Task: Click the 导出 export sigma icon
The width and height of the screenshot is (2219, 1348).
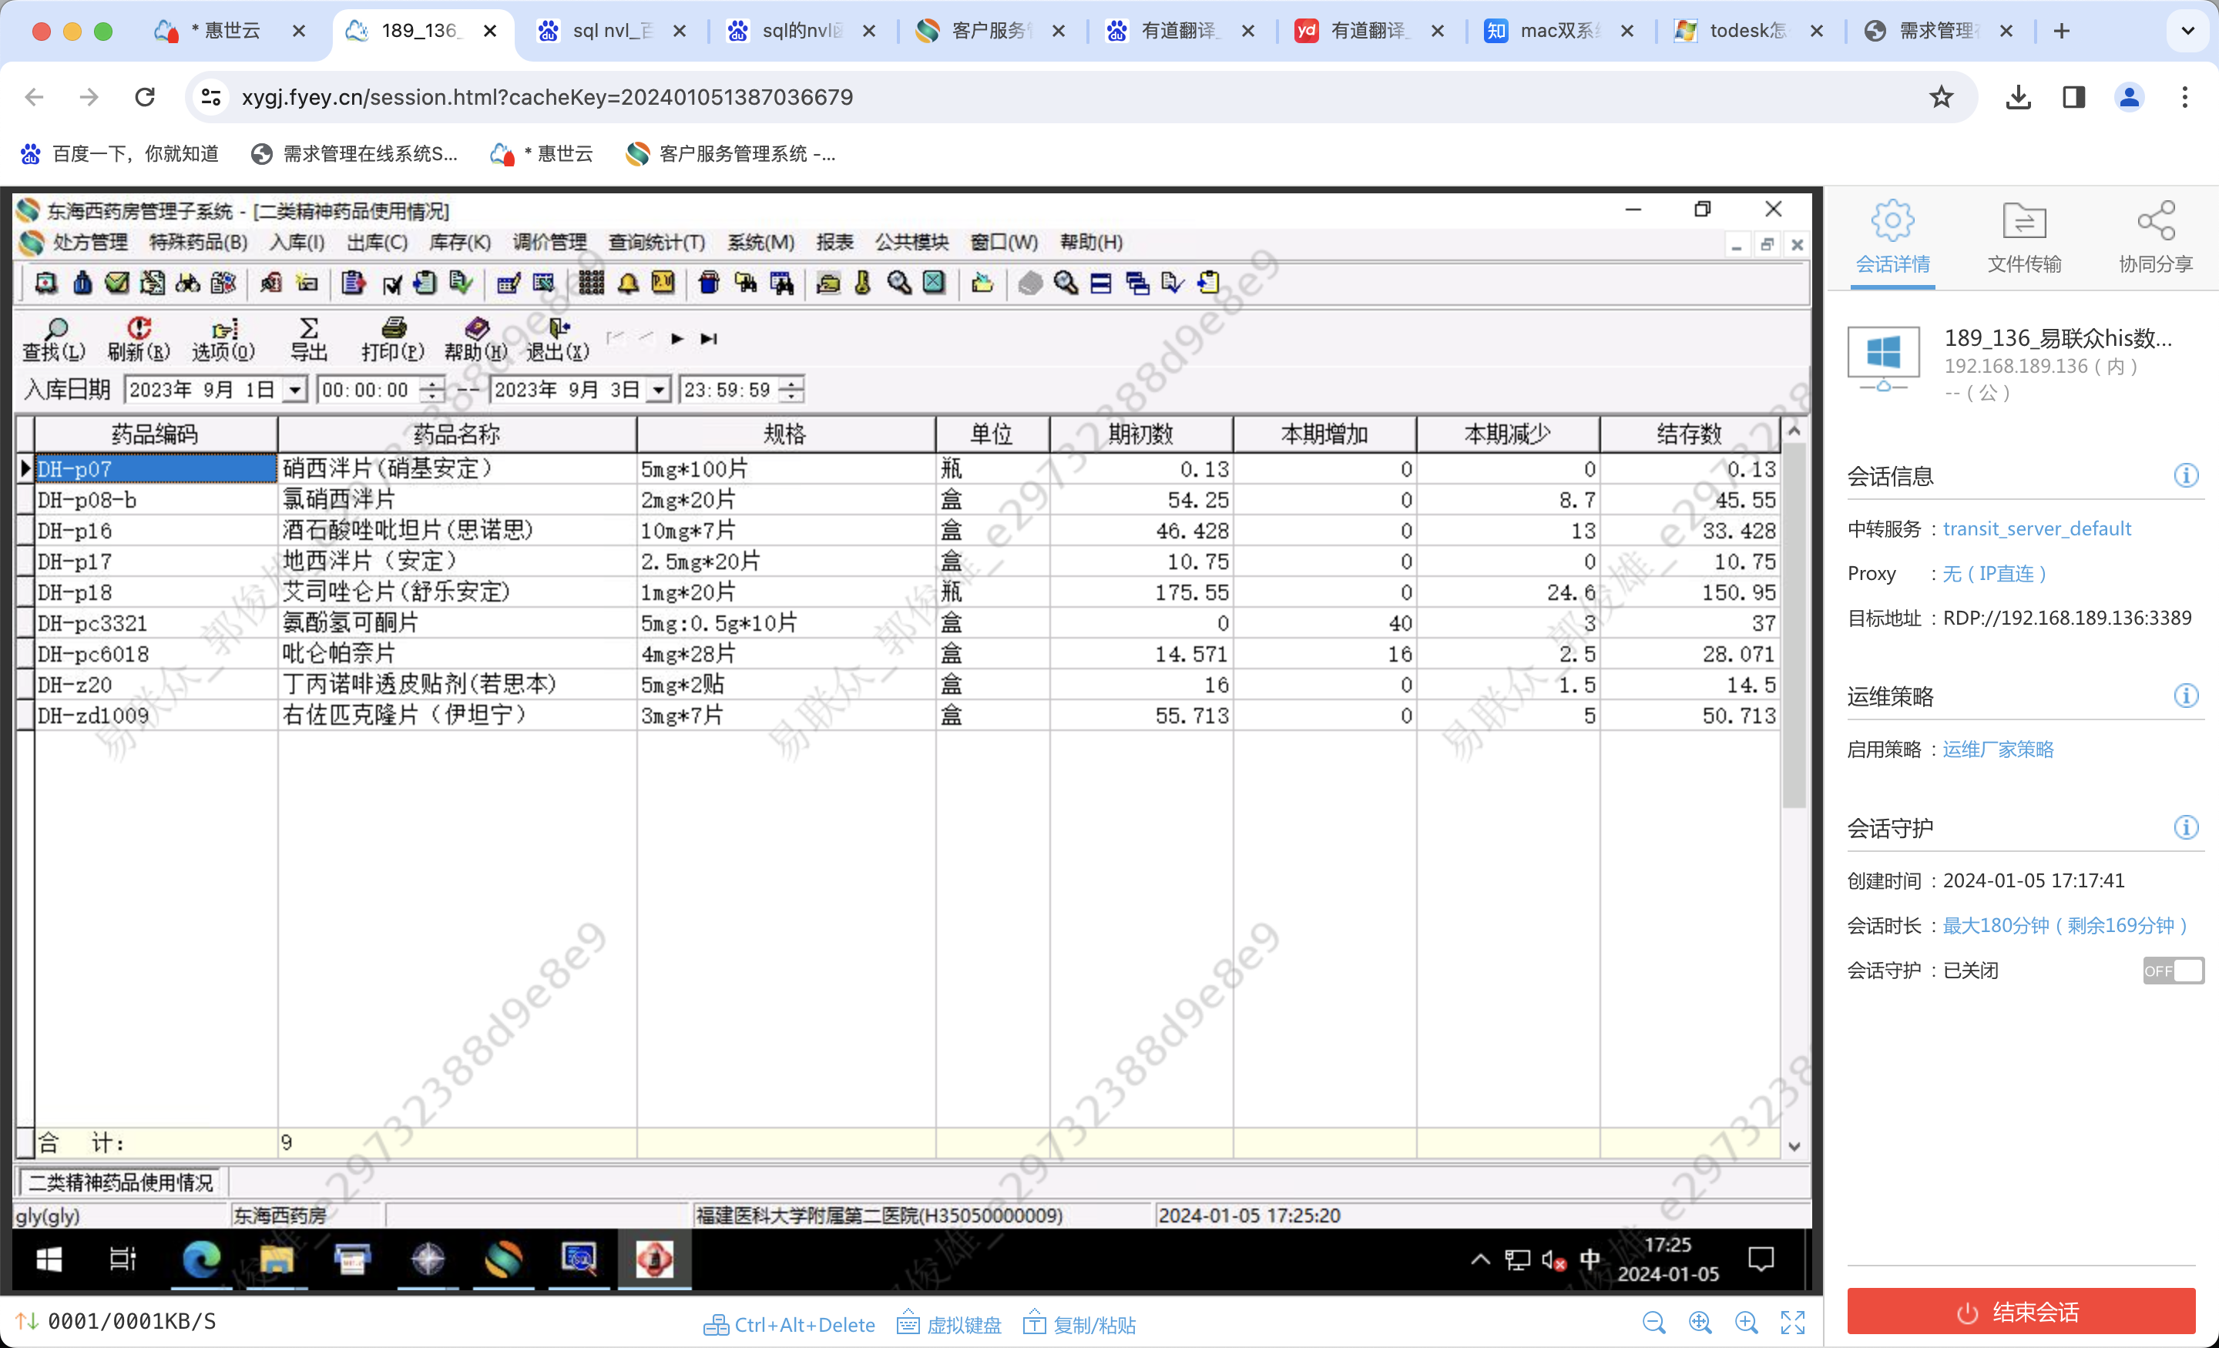Action: click(308, 337)
